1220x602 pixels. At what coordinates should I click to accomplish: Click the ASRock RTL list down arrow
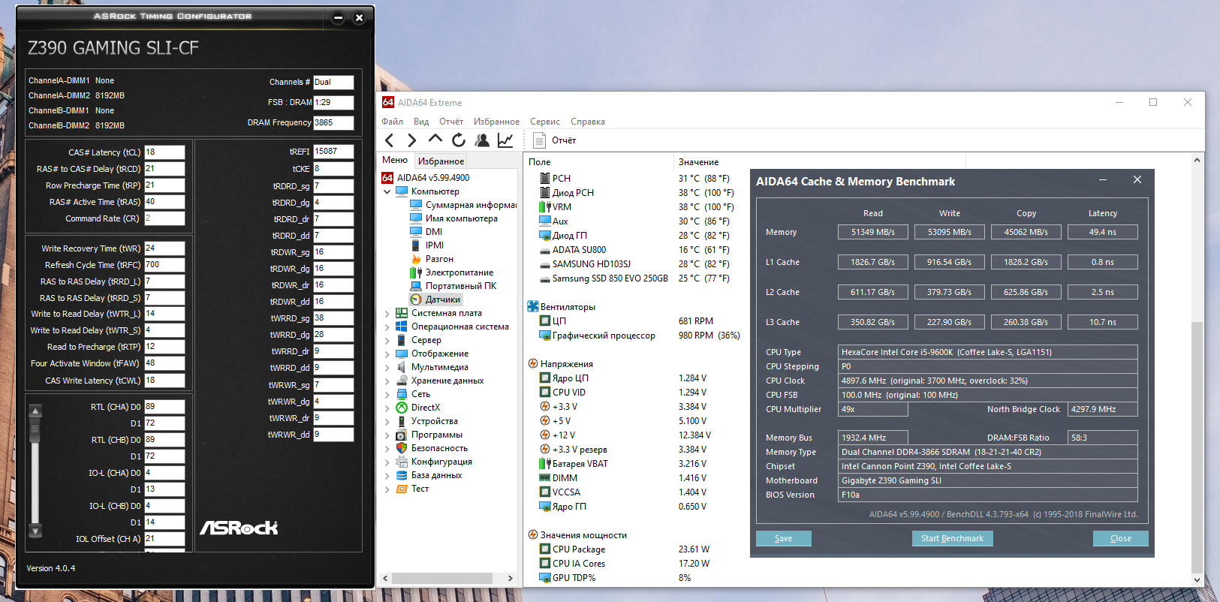click(x=35, y=531)
